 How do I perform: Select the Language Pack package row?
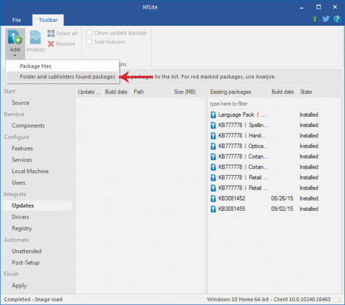coord(241,115)
